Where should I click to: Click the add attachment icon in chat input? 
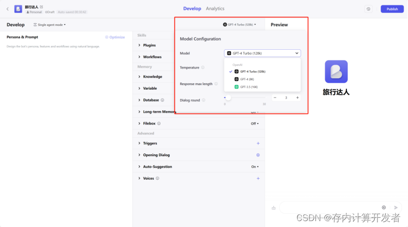click(x=384, y=207)
